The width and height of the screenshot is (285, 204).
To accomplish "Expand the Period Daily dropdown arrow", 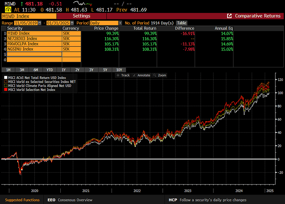I will (x=120, y=23).
